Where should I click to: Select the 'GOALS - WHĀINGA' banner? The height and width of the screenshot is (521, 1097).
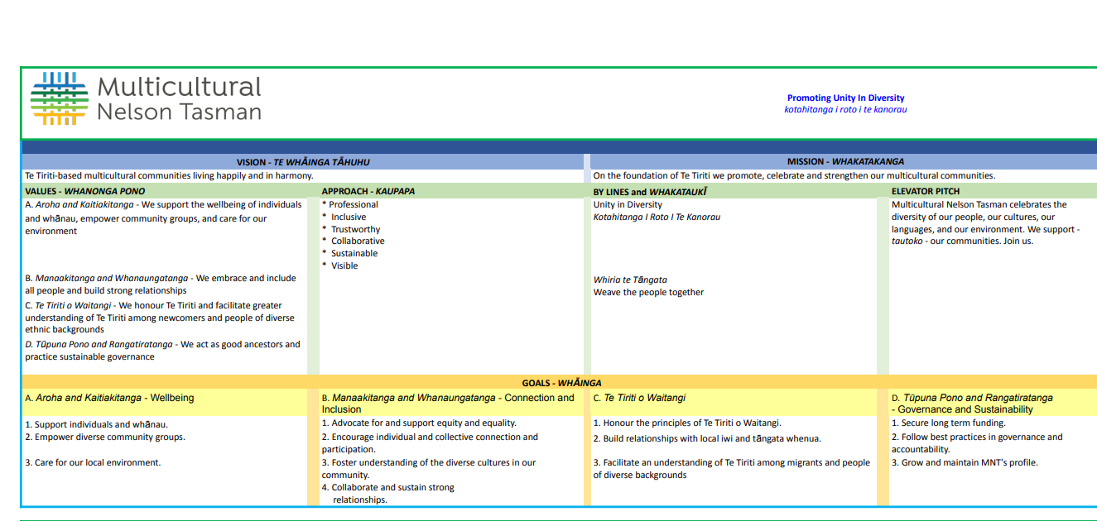click(x=561, y=383)
